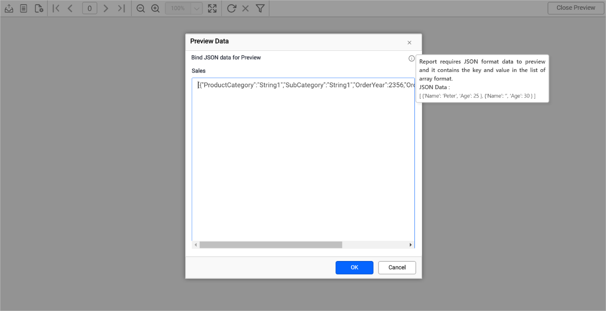Click Close Preview
Screen dimensions: 606x311
pos(575,8)
